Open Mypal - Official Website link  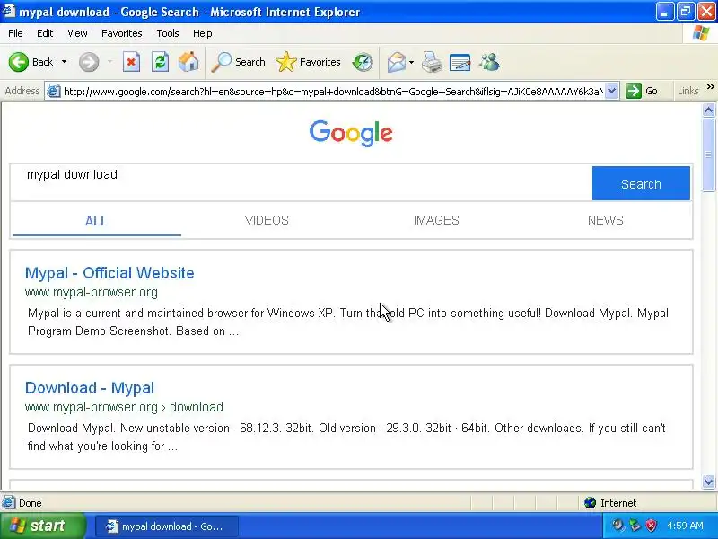pos(109,273)
